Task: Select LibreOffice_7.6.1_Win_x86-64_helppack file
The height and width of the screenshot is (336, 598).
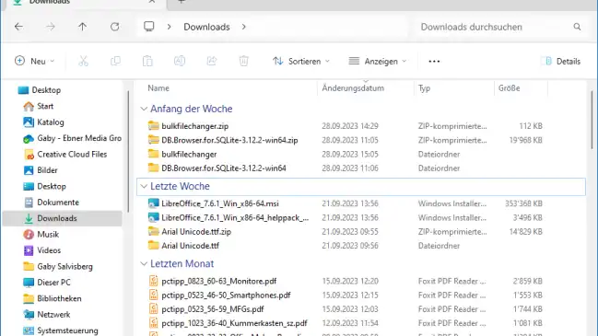Action: tap(235, 217)
